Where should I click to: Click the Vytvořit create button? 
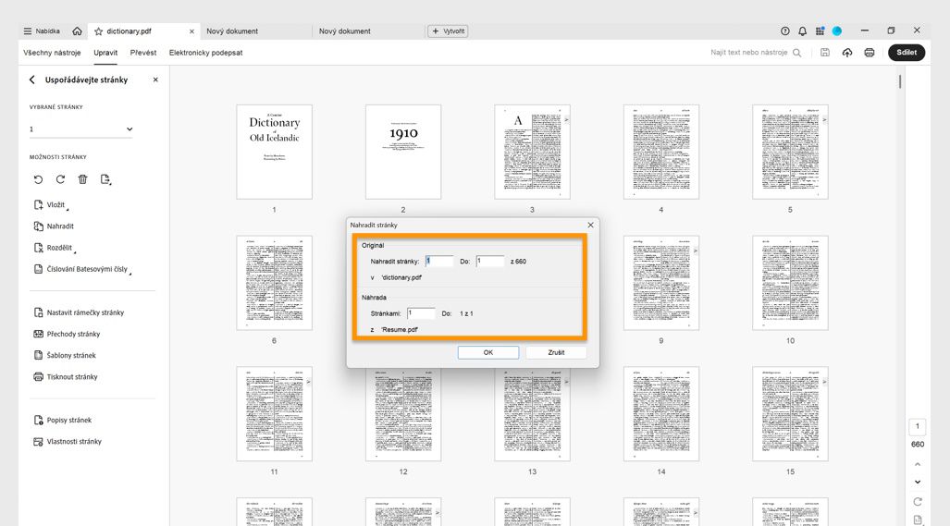[x=449, y=31]
